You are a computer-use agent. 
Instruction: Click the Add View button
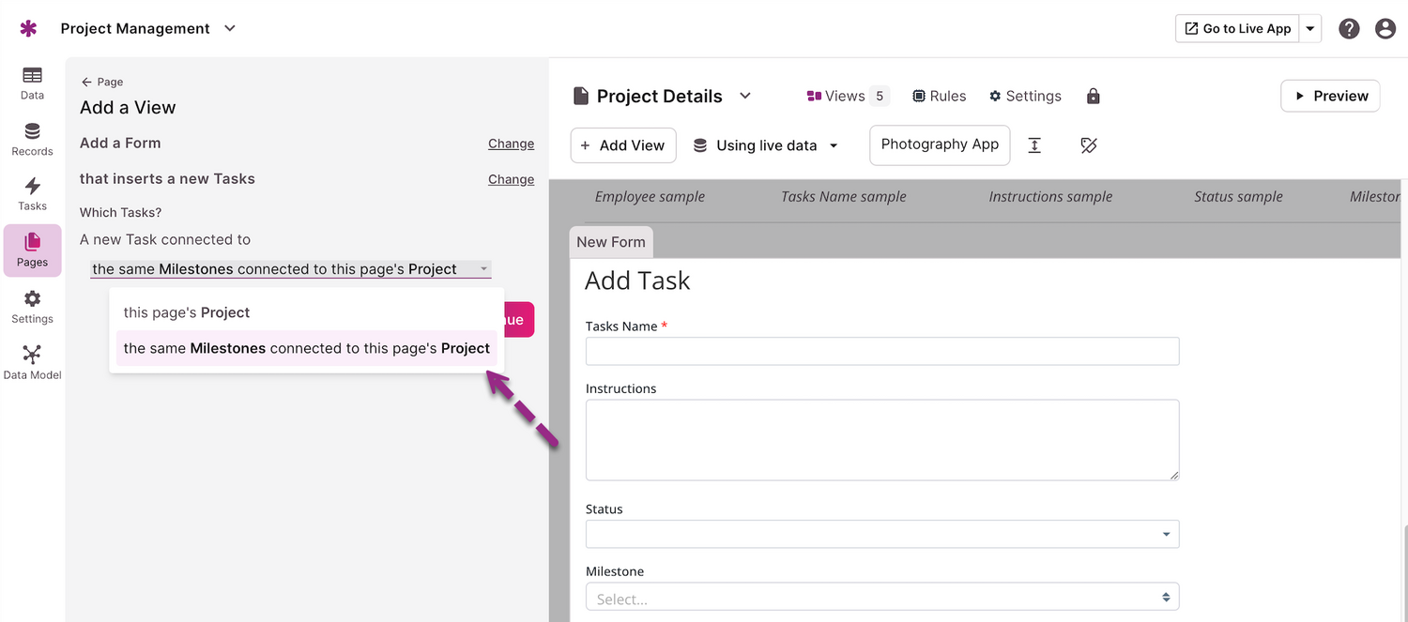[x=622, y=145]
